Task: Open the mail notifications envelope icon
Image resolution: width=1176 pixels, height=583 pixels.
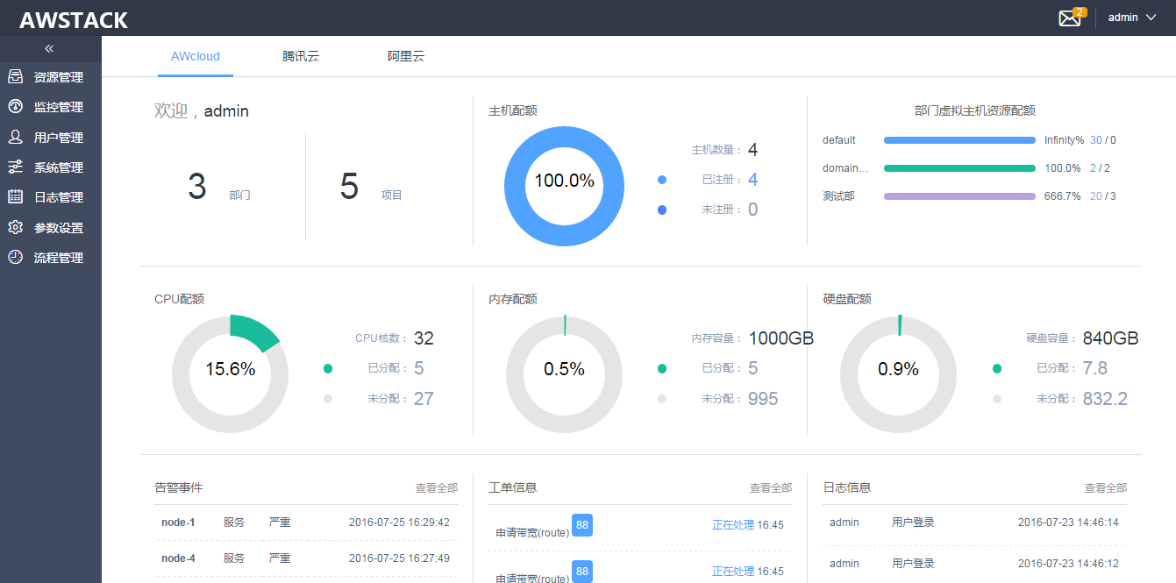Action: point(1070,18)
